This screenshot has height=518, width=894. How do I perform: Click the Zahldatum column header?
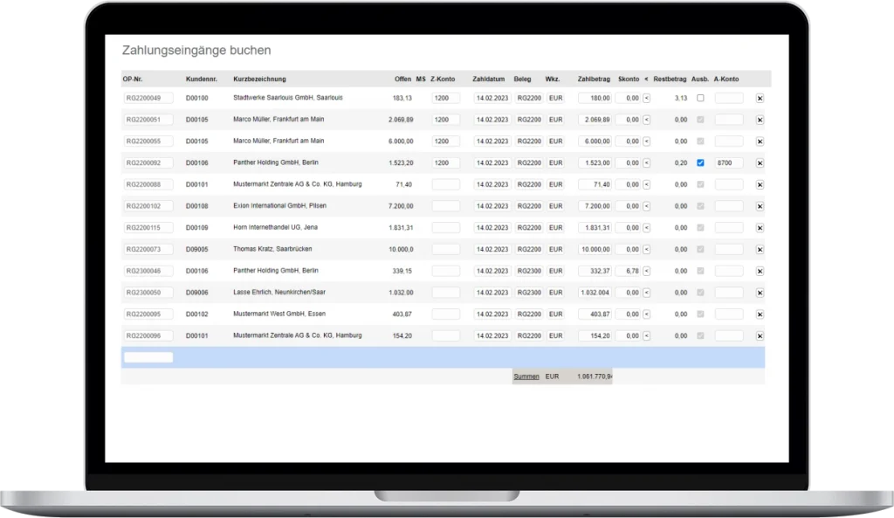[489, 79]
